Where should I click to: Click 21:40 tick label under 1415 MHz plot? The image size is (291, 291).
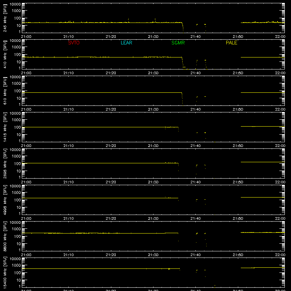(x=195, y=146)
